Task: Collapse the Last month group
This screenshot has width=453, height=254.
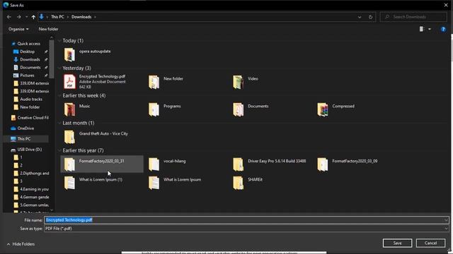Action: [x=59, y=123]
